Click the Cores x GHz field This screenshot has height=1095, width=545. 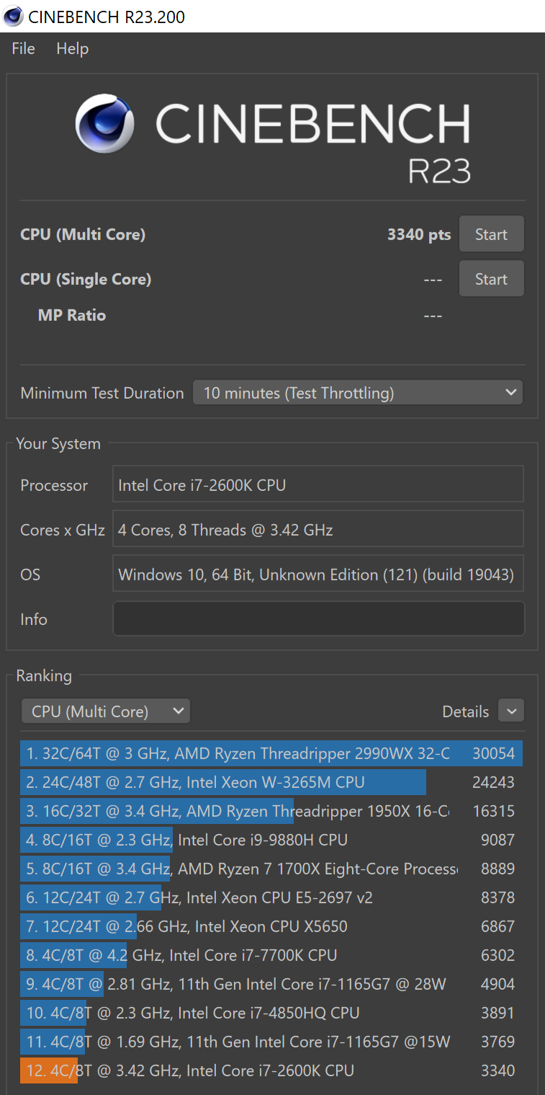point(318,529)
